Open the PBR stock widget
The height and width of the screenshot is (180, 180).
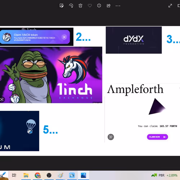[164, 175]
